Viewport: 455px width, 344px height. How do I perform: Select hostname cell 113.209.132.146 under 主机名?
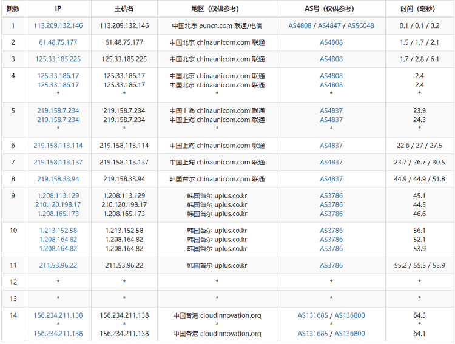(124, 25)
